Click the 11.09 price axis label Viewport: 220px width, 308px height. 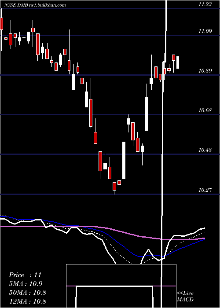coord(205,31)
